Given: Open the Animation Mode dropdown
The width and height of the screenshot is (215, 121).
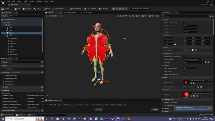Looking at the screenshot, I should point(192,59).
